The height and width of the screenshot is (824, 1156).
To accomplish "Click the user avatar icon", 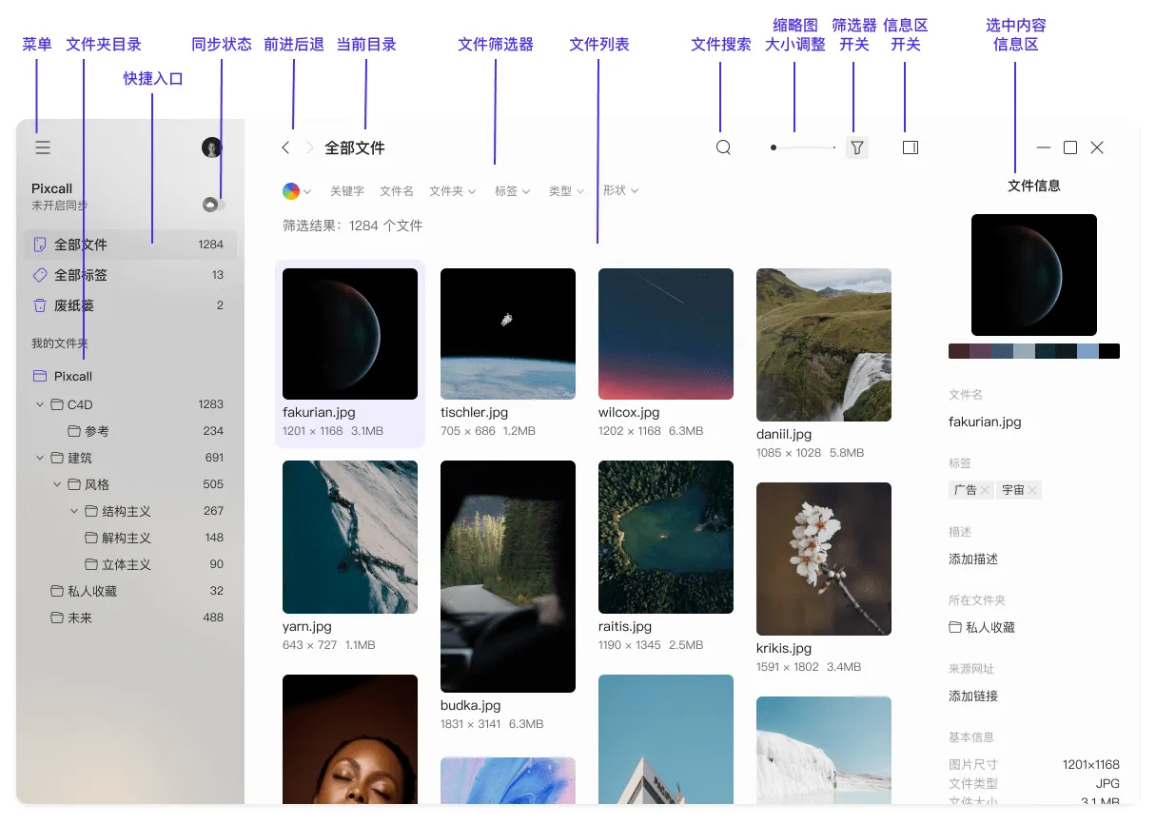I will tap(211, 147).
